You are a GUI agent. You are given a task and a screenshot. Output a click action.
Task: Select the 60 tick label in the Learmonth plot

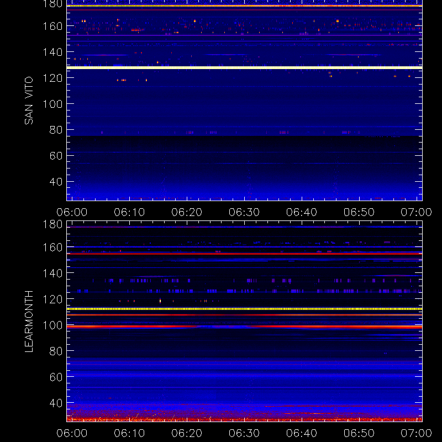point(56,377)
